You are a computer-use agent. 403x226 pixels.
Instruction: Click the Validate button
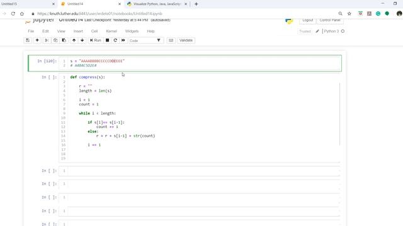(186, 40)
